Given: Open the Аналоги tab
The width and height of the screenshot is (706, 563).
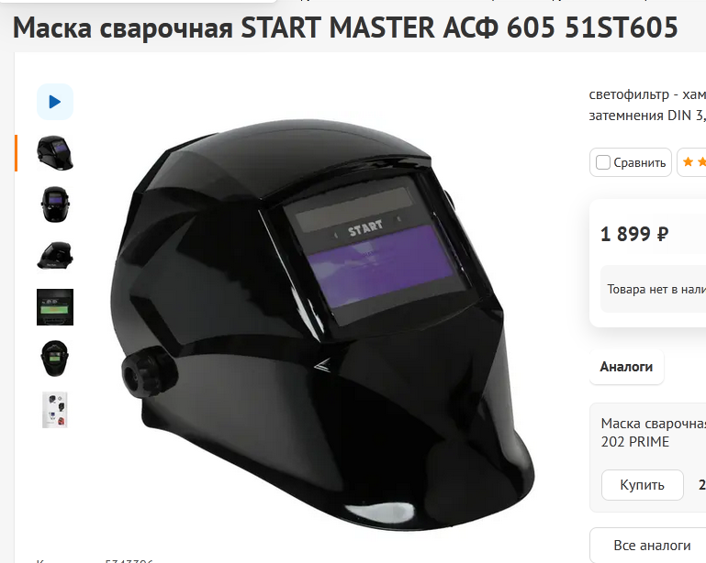Looking at the screenshot, I should tap(626, 367).
